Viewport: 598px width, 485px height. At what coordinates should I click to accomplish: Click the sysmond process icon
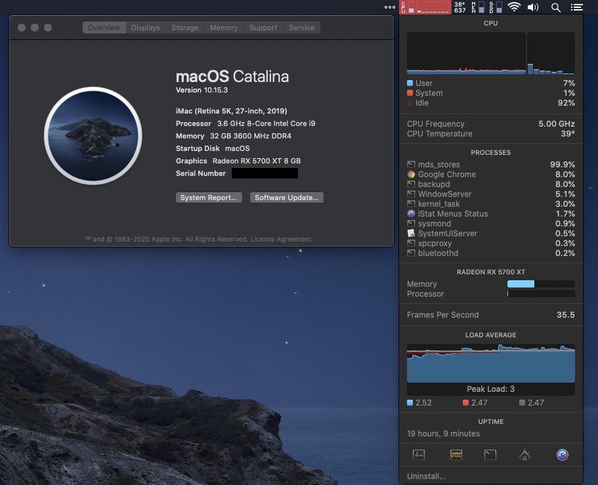click(x=411, y=223)
